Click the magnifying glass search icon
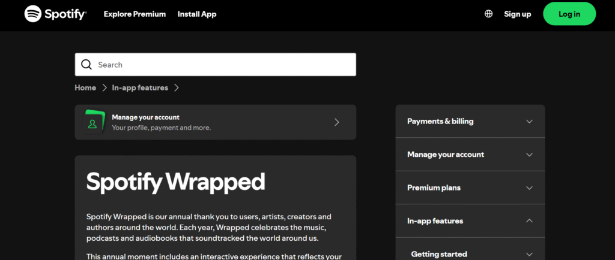This screenshot has width=615, height=260. 86,65
